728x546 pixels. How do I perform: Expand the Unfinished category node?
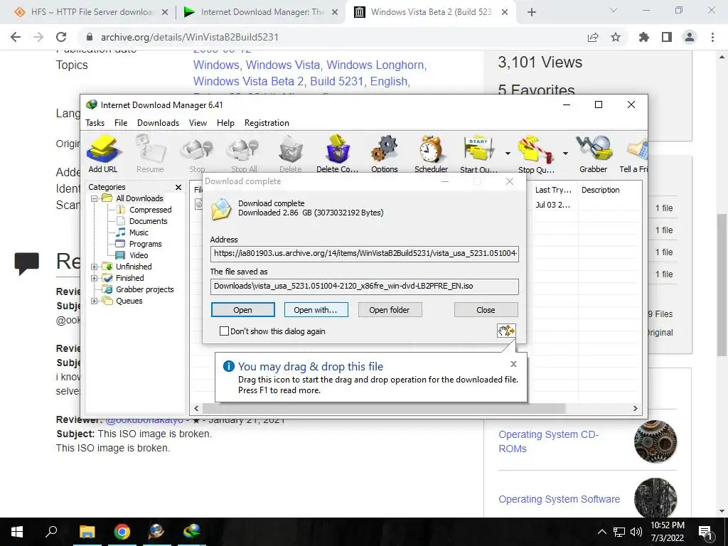(95, 267)
